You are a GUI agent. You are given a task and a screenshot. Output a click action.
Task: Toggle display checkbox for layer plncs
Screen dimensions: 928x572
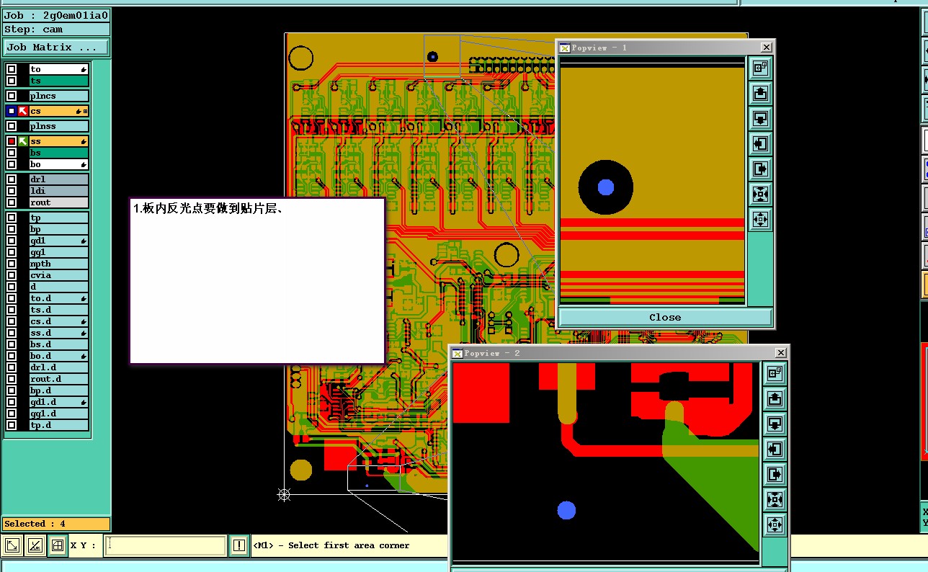[x=12, y=96]
